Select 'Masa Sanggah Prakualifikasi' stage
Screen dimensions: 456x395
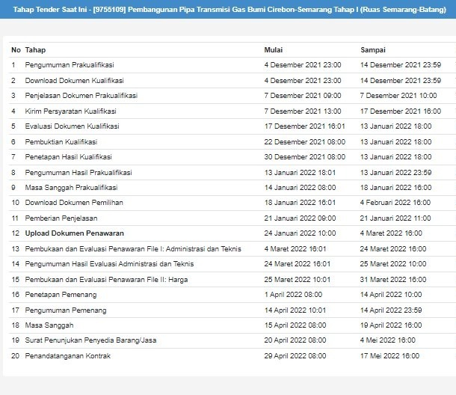pos(71,188)
